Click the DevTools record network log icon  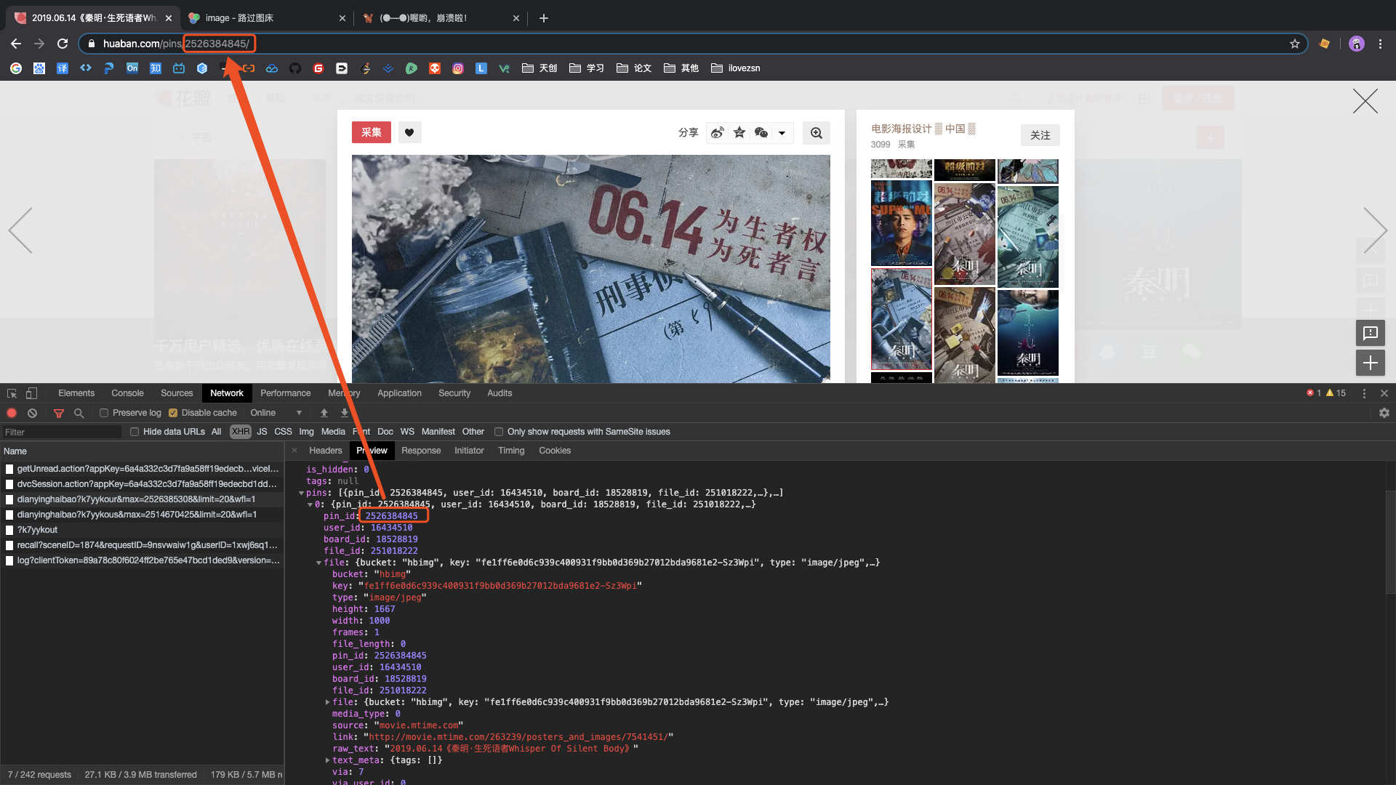click(x=12, y=413)
